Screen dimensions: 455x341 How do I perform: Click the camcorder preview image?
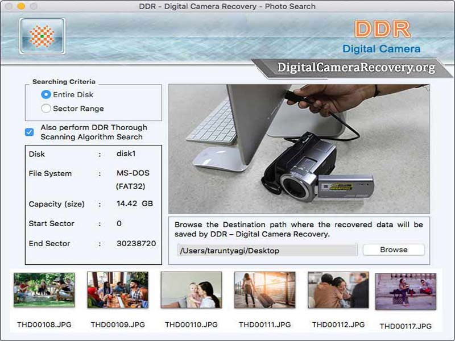click(299, 149)
